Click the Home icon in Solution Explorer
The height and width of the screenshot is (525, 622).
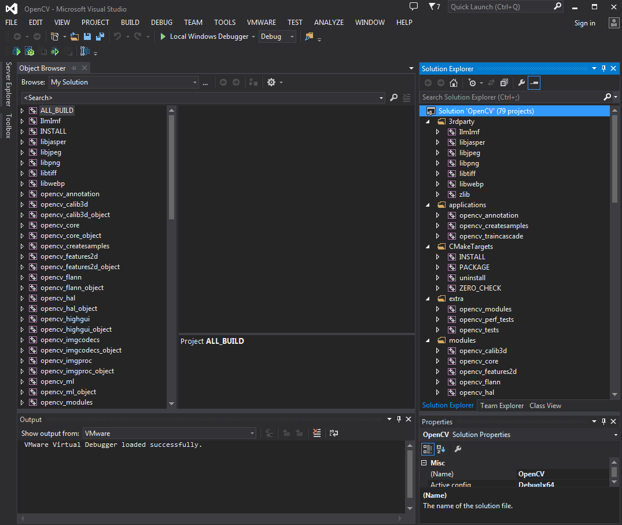[x=454, y=83]
